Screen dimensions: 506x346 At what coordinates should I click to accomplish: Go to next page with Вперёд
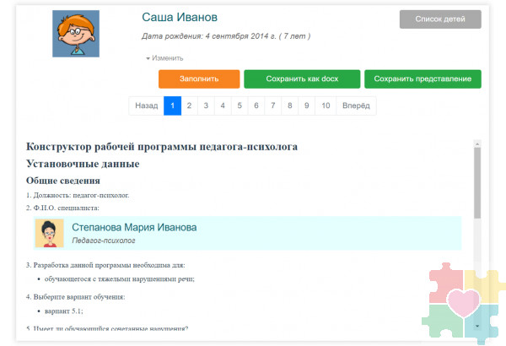click(x=356, y=105)
